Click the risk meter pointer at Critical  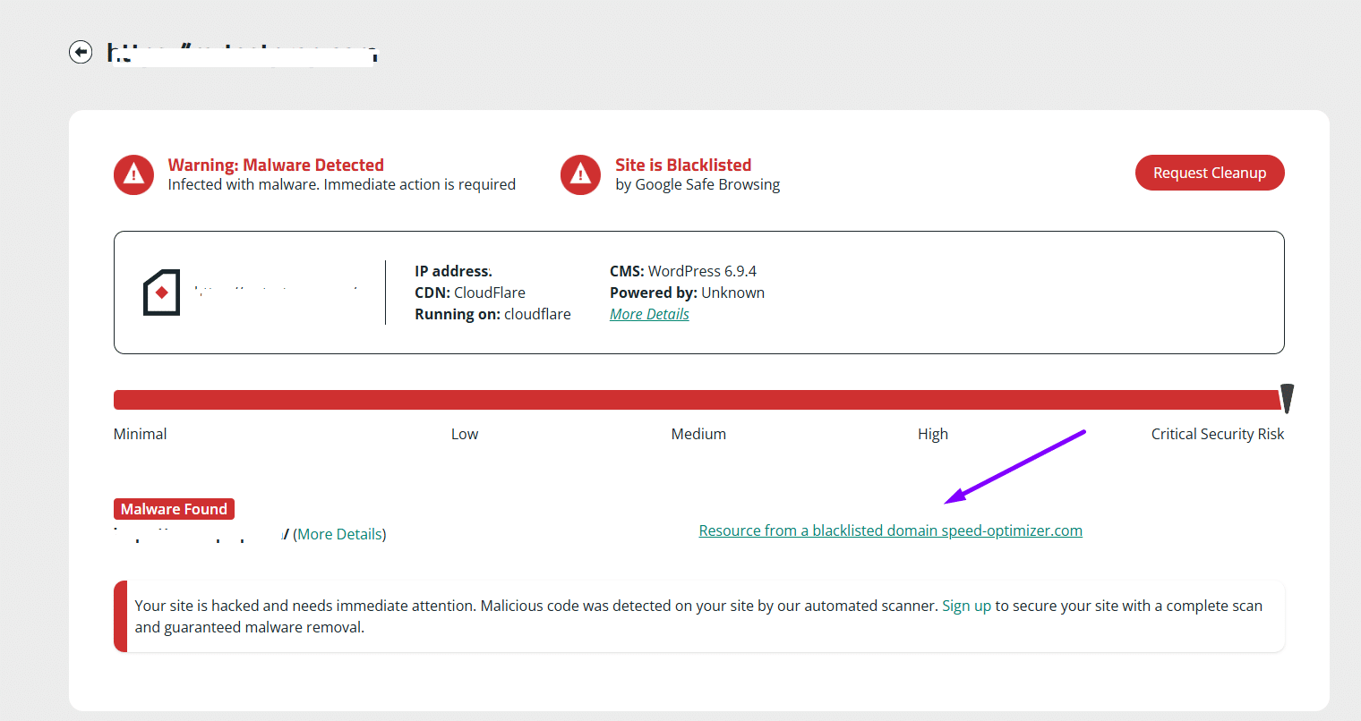coord(1287,399)
